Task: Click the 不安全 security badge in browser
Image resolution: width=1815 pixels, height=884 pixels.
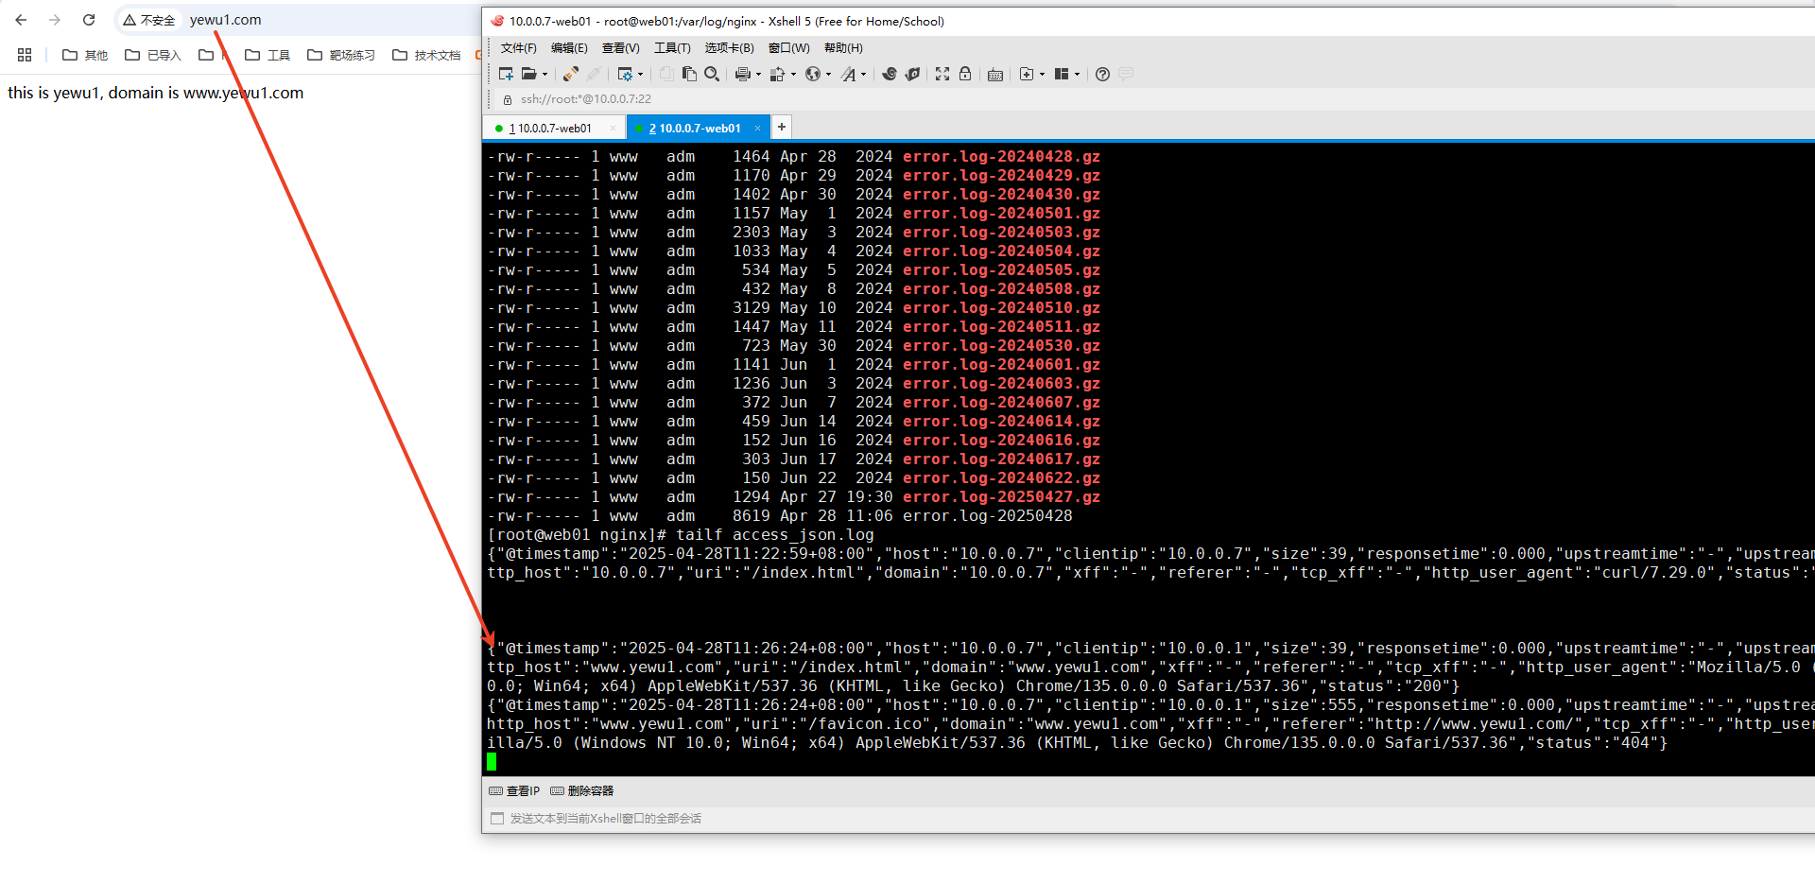Action: (x=148, y=19)
